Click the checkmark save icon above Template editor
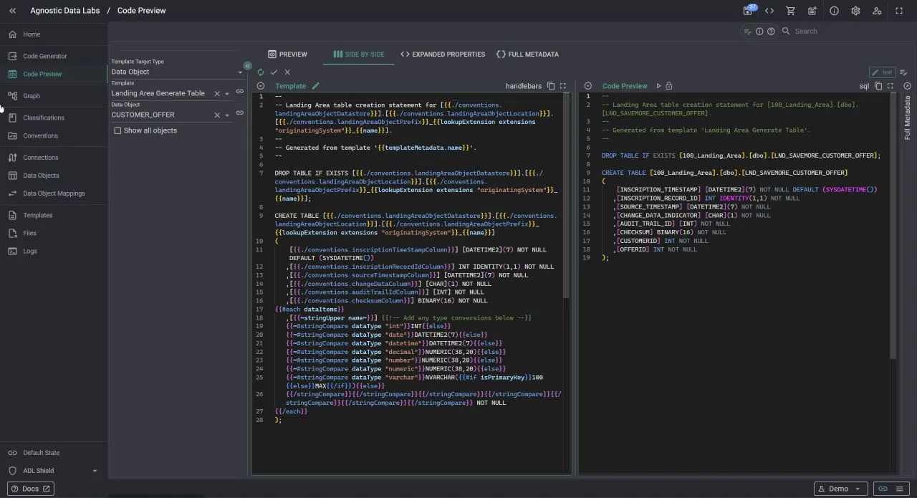 coord(274,72)
